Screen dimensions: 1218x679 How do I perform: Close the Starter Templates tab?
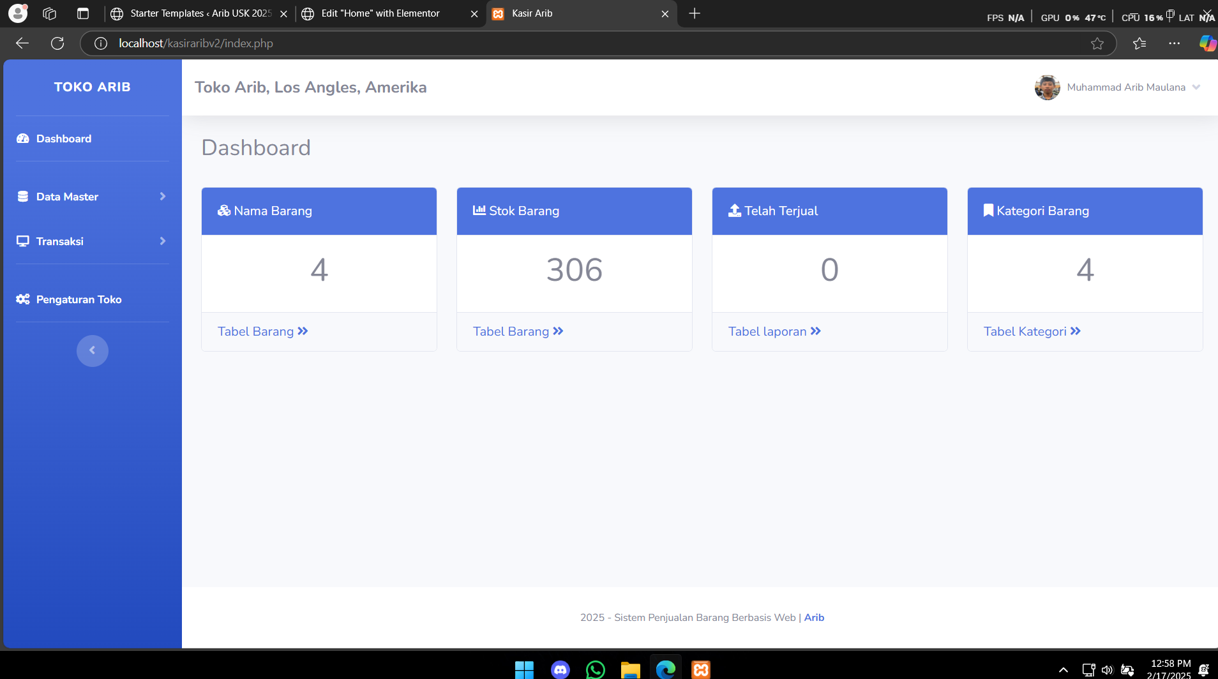[284, 14]
